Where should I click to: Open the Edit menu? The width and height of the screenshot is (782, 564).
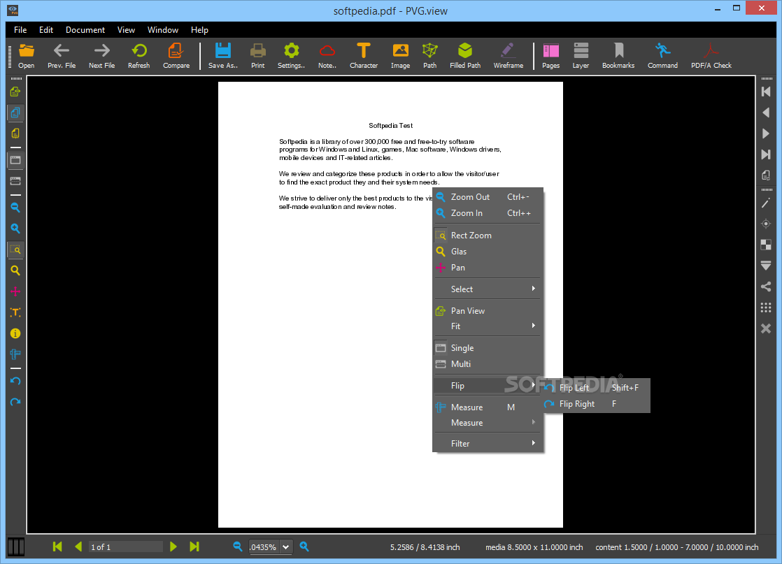click(x=46, y=30)
